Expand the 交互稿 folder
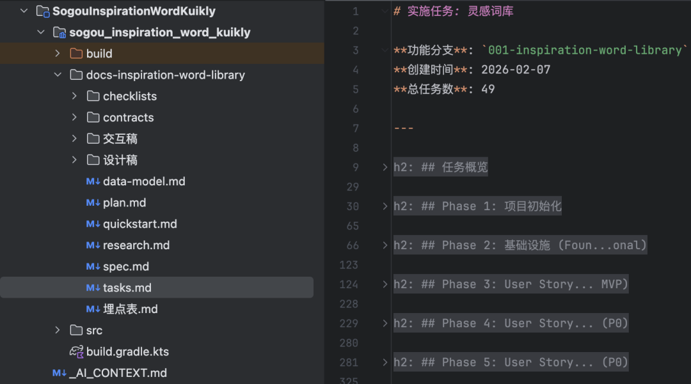 pyautogui.click(x=74, y=139)
